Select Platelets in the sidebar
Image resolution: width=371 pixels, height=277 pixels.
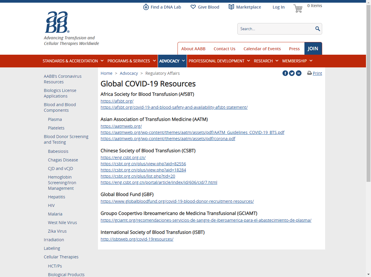pos(56,128)
